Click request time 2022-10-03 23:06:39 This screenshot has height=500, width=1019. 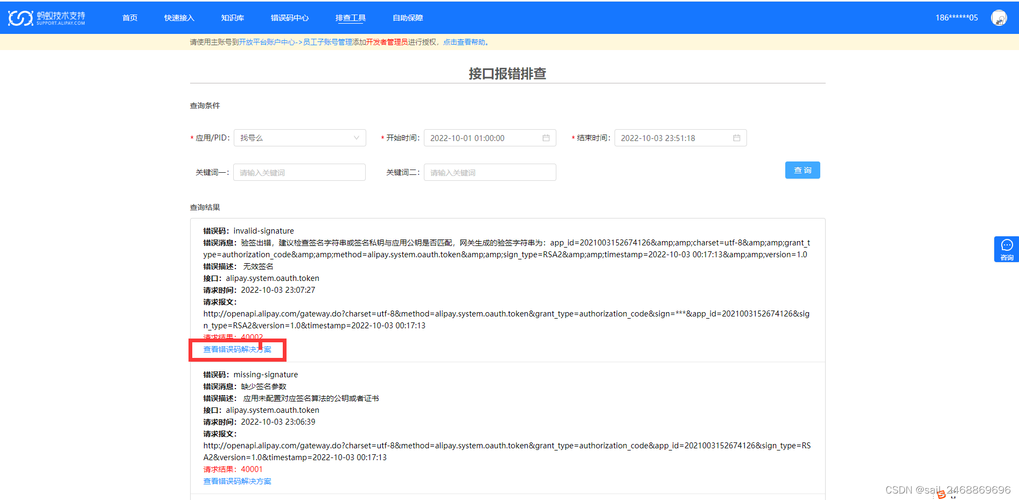coord(278,422)
